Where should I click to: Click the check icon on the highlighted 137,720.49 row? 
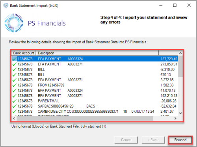pos(14,59)
